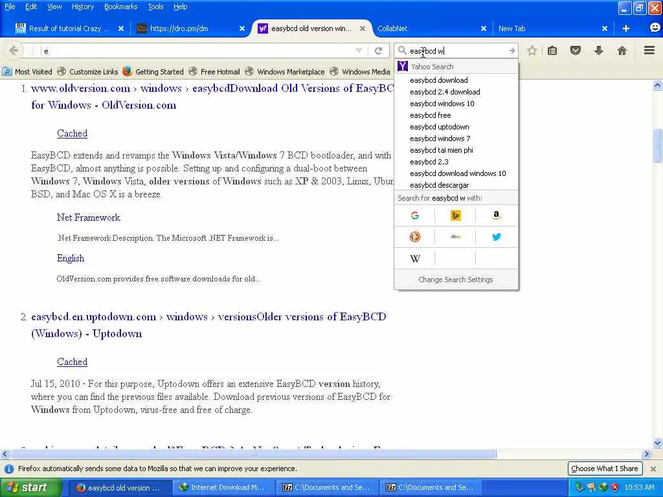Viewport: 663px width, 497px height.
Task: Open the Uptodown Older versions result link
Action: pos(208,325)
